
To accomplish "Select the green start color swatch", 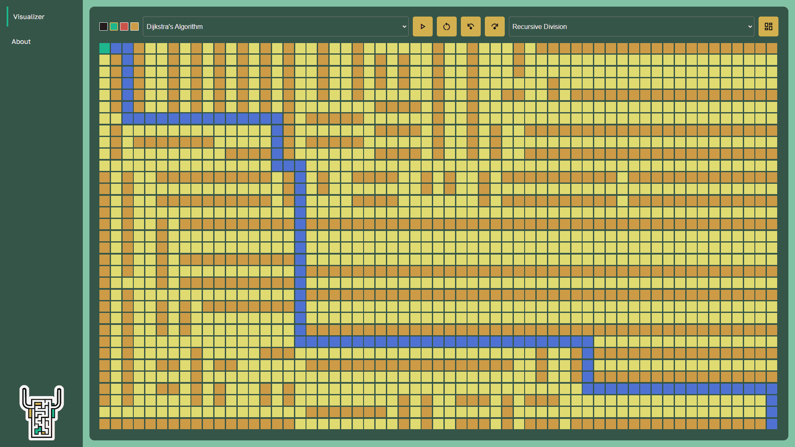I will point(113,26).
